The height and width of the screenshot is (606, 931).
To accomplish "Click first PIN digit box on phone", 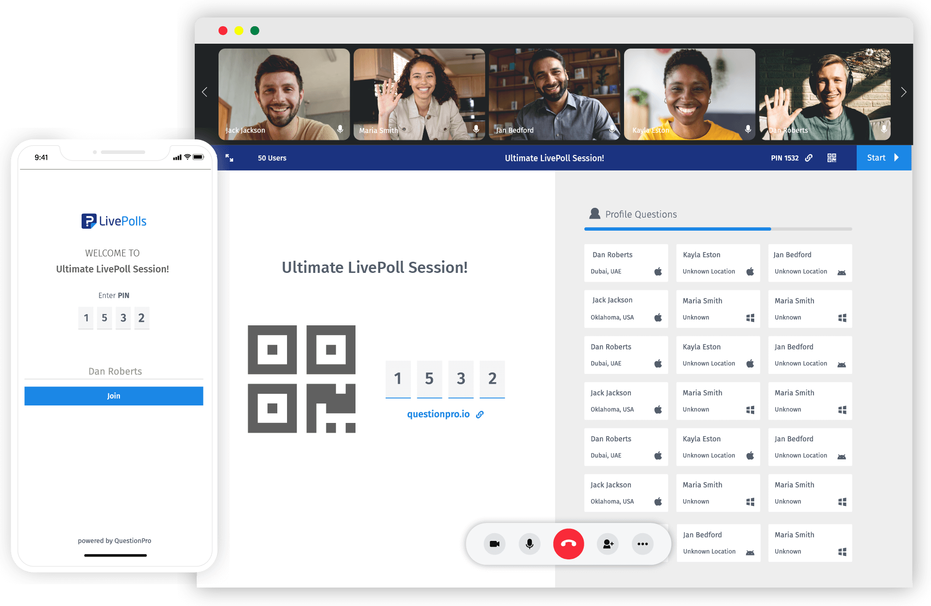I will pyautogui.click(x=86, y=318).
